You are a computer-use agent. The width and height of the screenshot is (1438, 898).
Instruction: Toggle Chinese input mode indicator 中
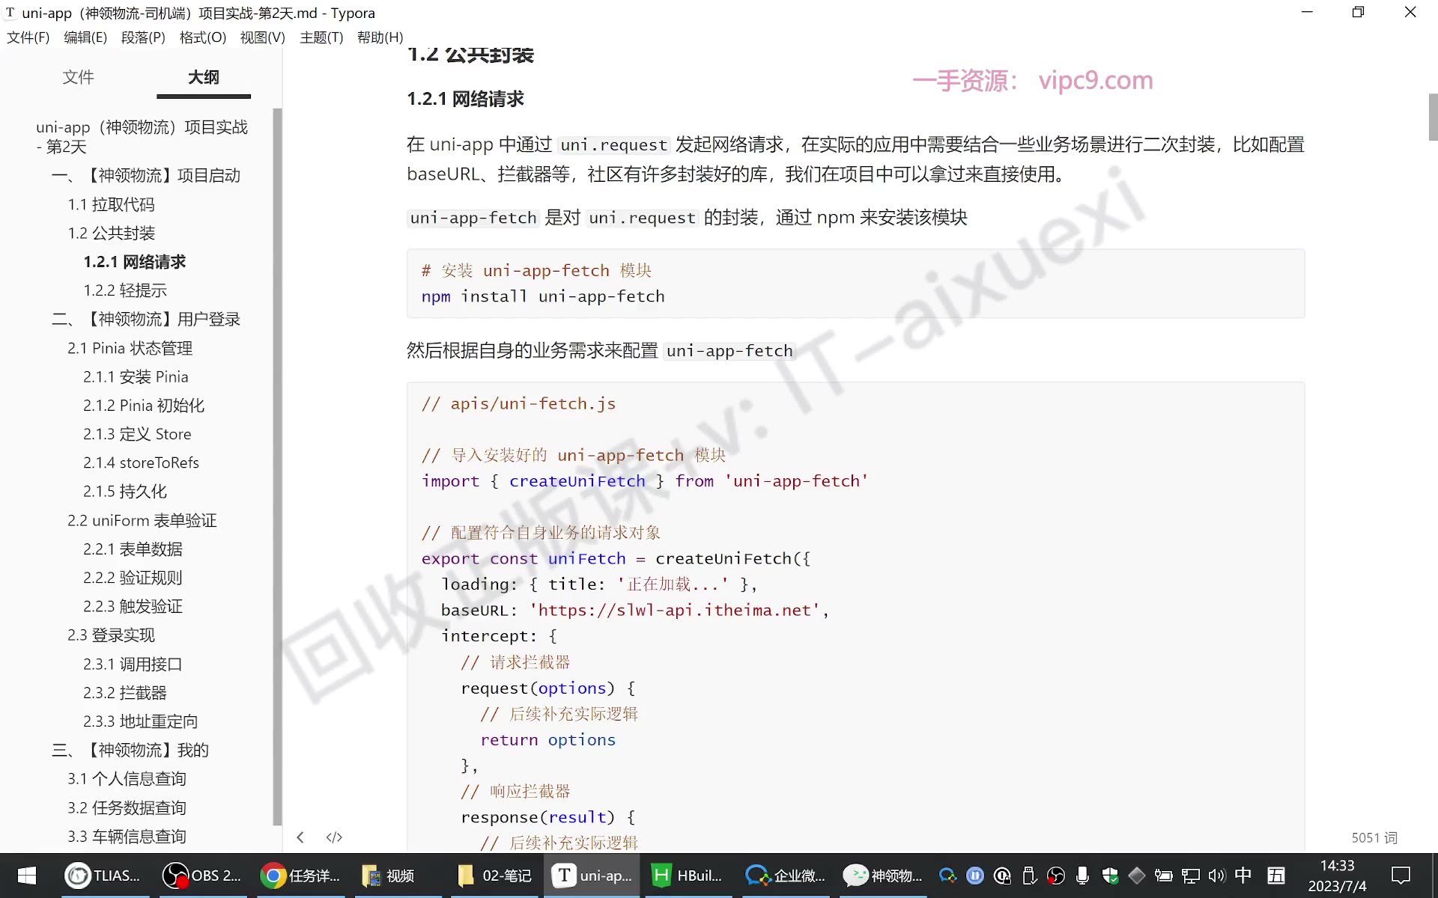pyautogui.click(x=1243, y=875)
